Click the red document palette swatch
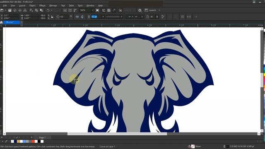265x149 pixels. [x=33, y=142]
